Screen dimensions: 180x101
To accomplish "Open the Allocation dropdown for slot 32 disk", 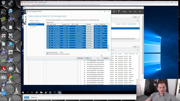I will tap(90, 45).
